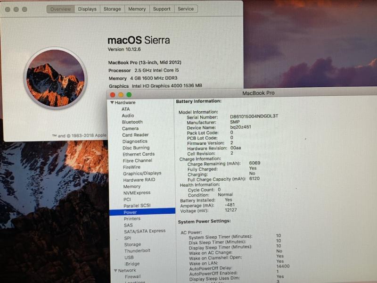The width and height of the screenshot is (377, 283).
Task: Click the macOS Sierra mountain logo
Action: point(55,78)
